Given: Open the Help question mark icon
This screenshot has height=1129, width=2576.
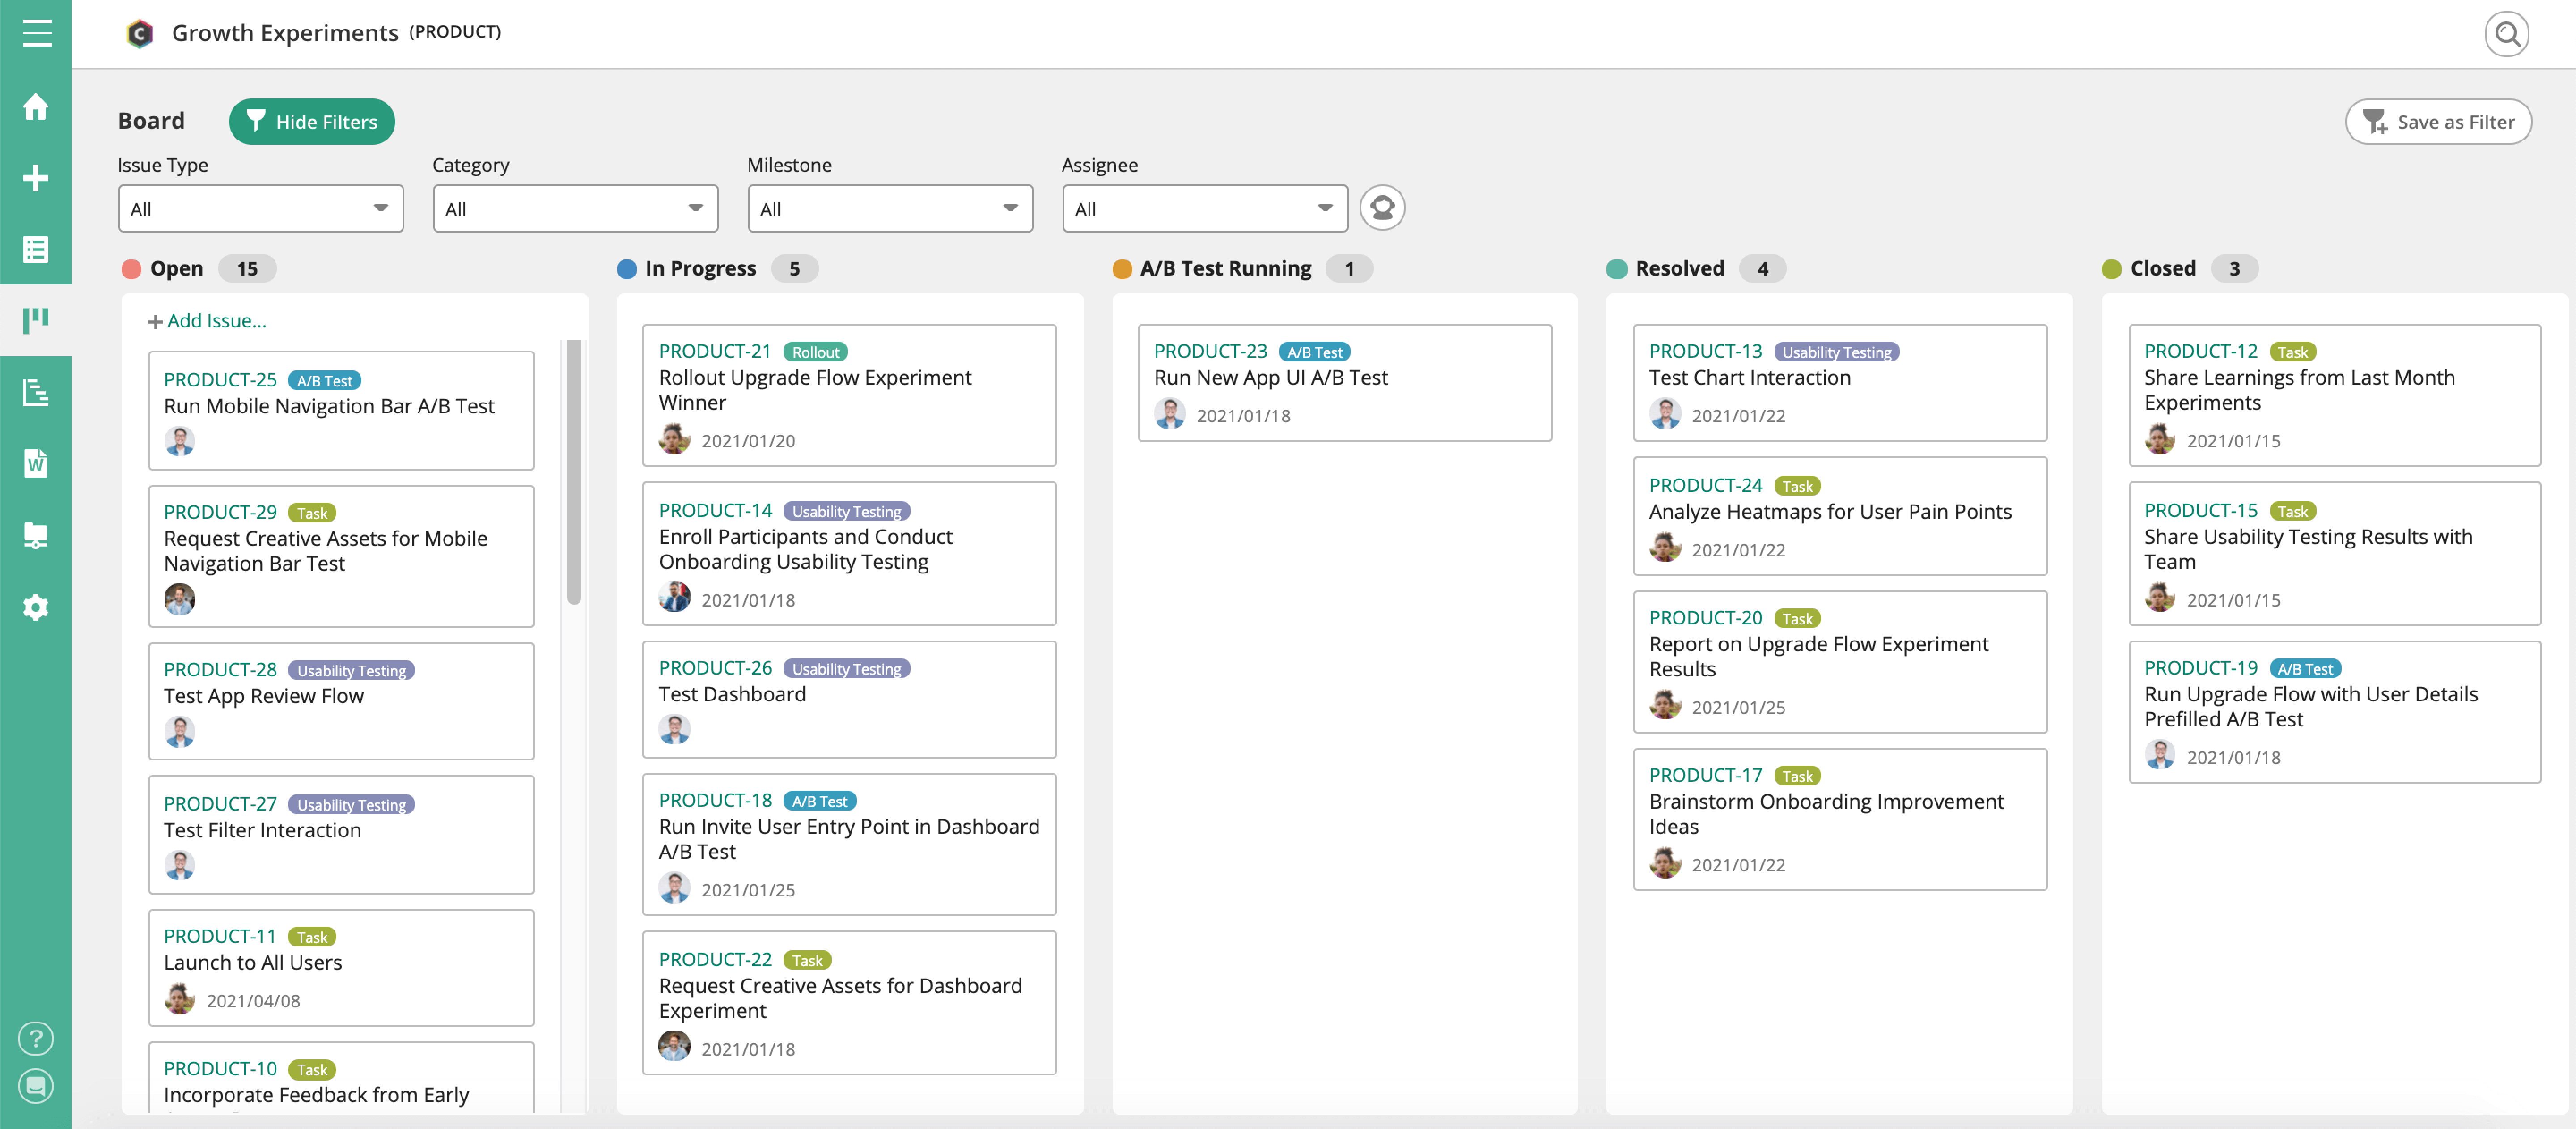Looking at the screenshot, I should [x=36, y=1038].
